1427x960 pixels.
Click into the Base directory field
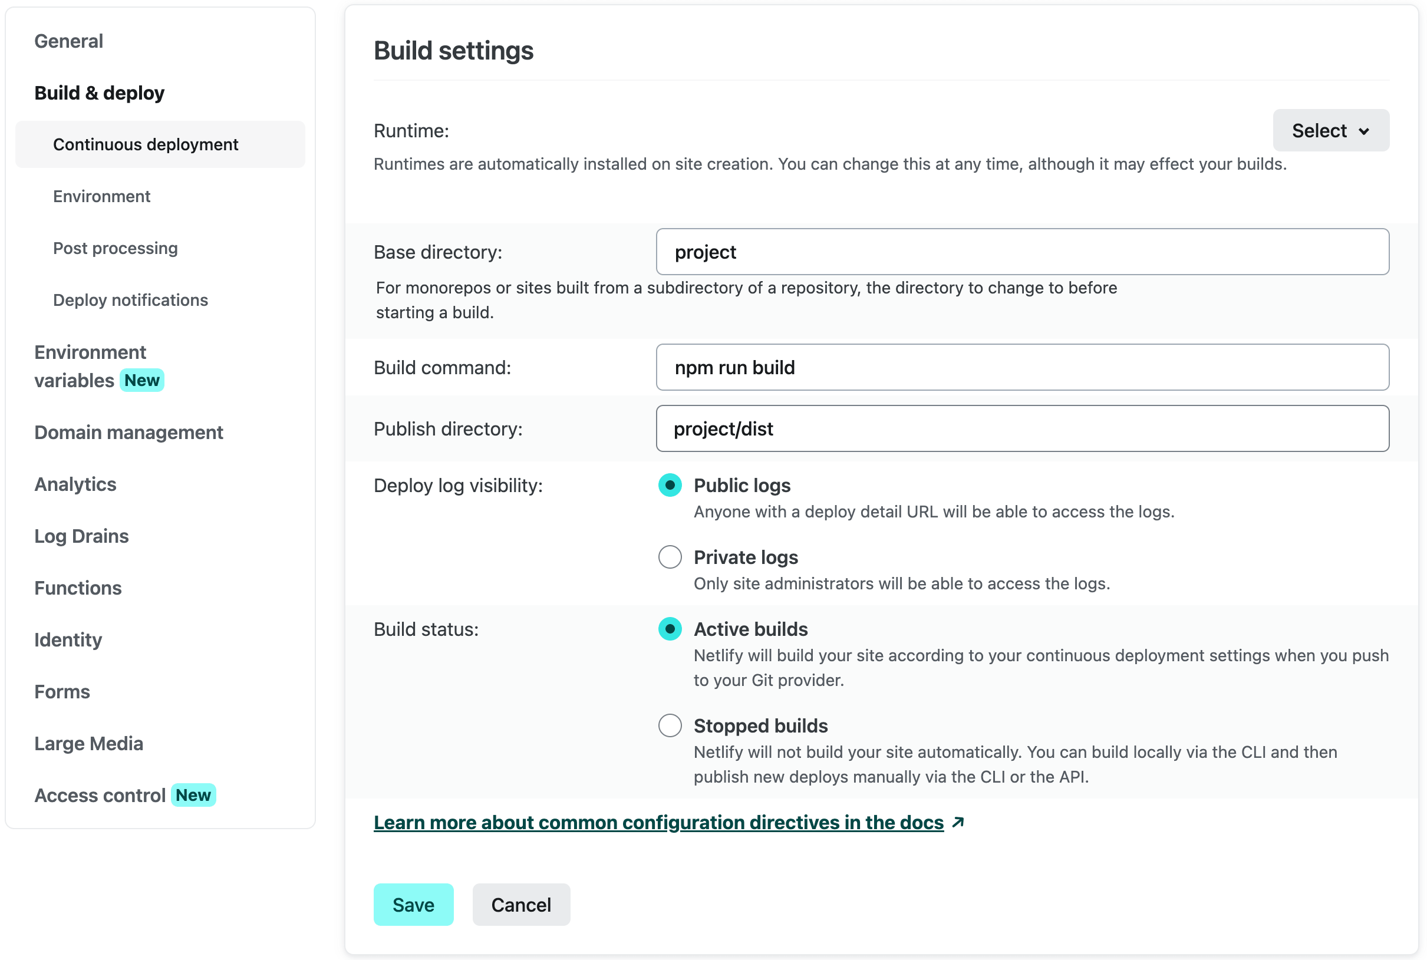click(1021, 252)
